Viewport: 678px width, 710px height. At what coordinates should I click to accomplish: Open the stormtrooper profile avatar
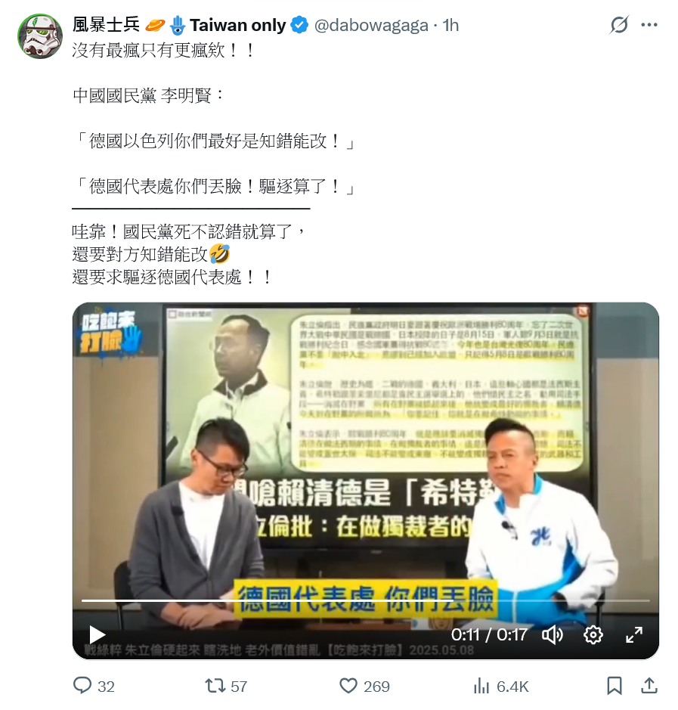click(x=40, y=36)
